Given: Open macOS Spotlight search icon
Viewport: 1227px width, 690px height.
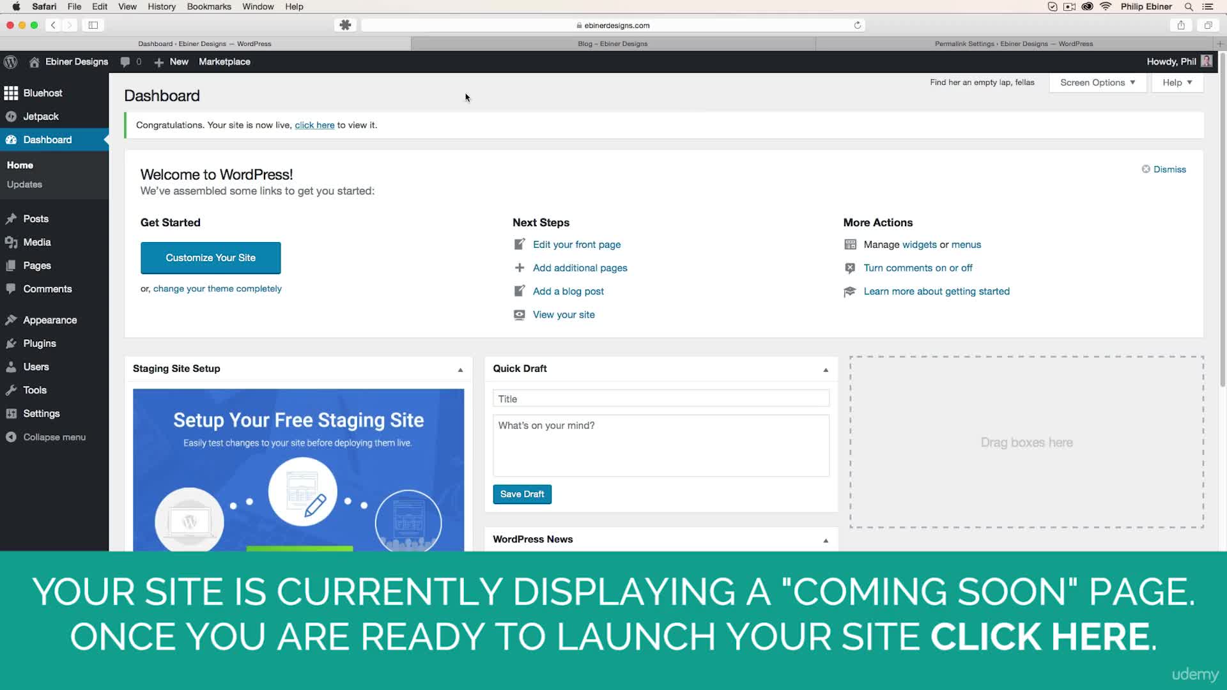Looking at the screenshot, I should pos(1189,6).
